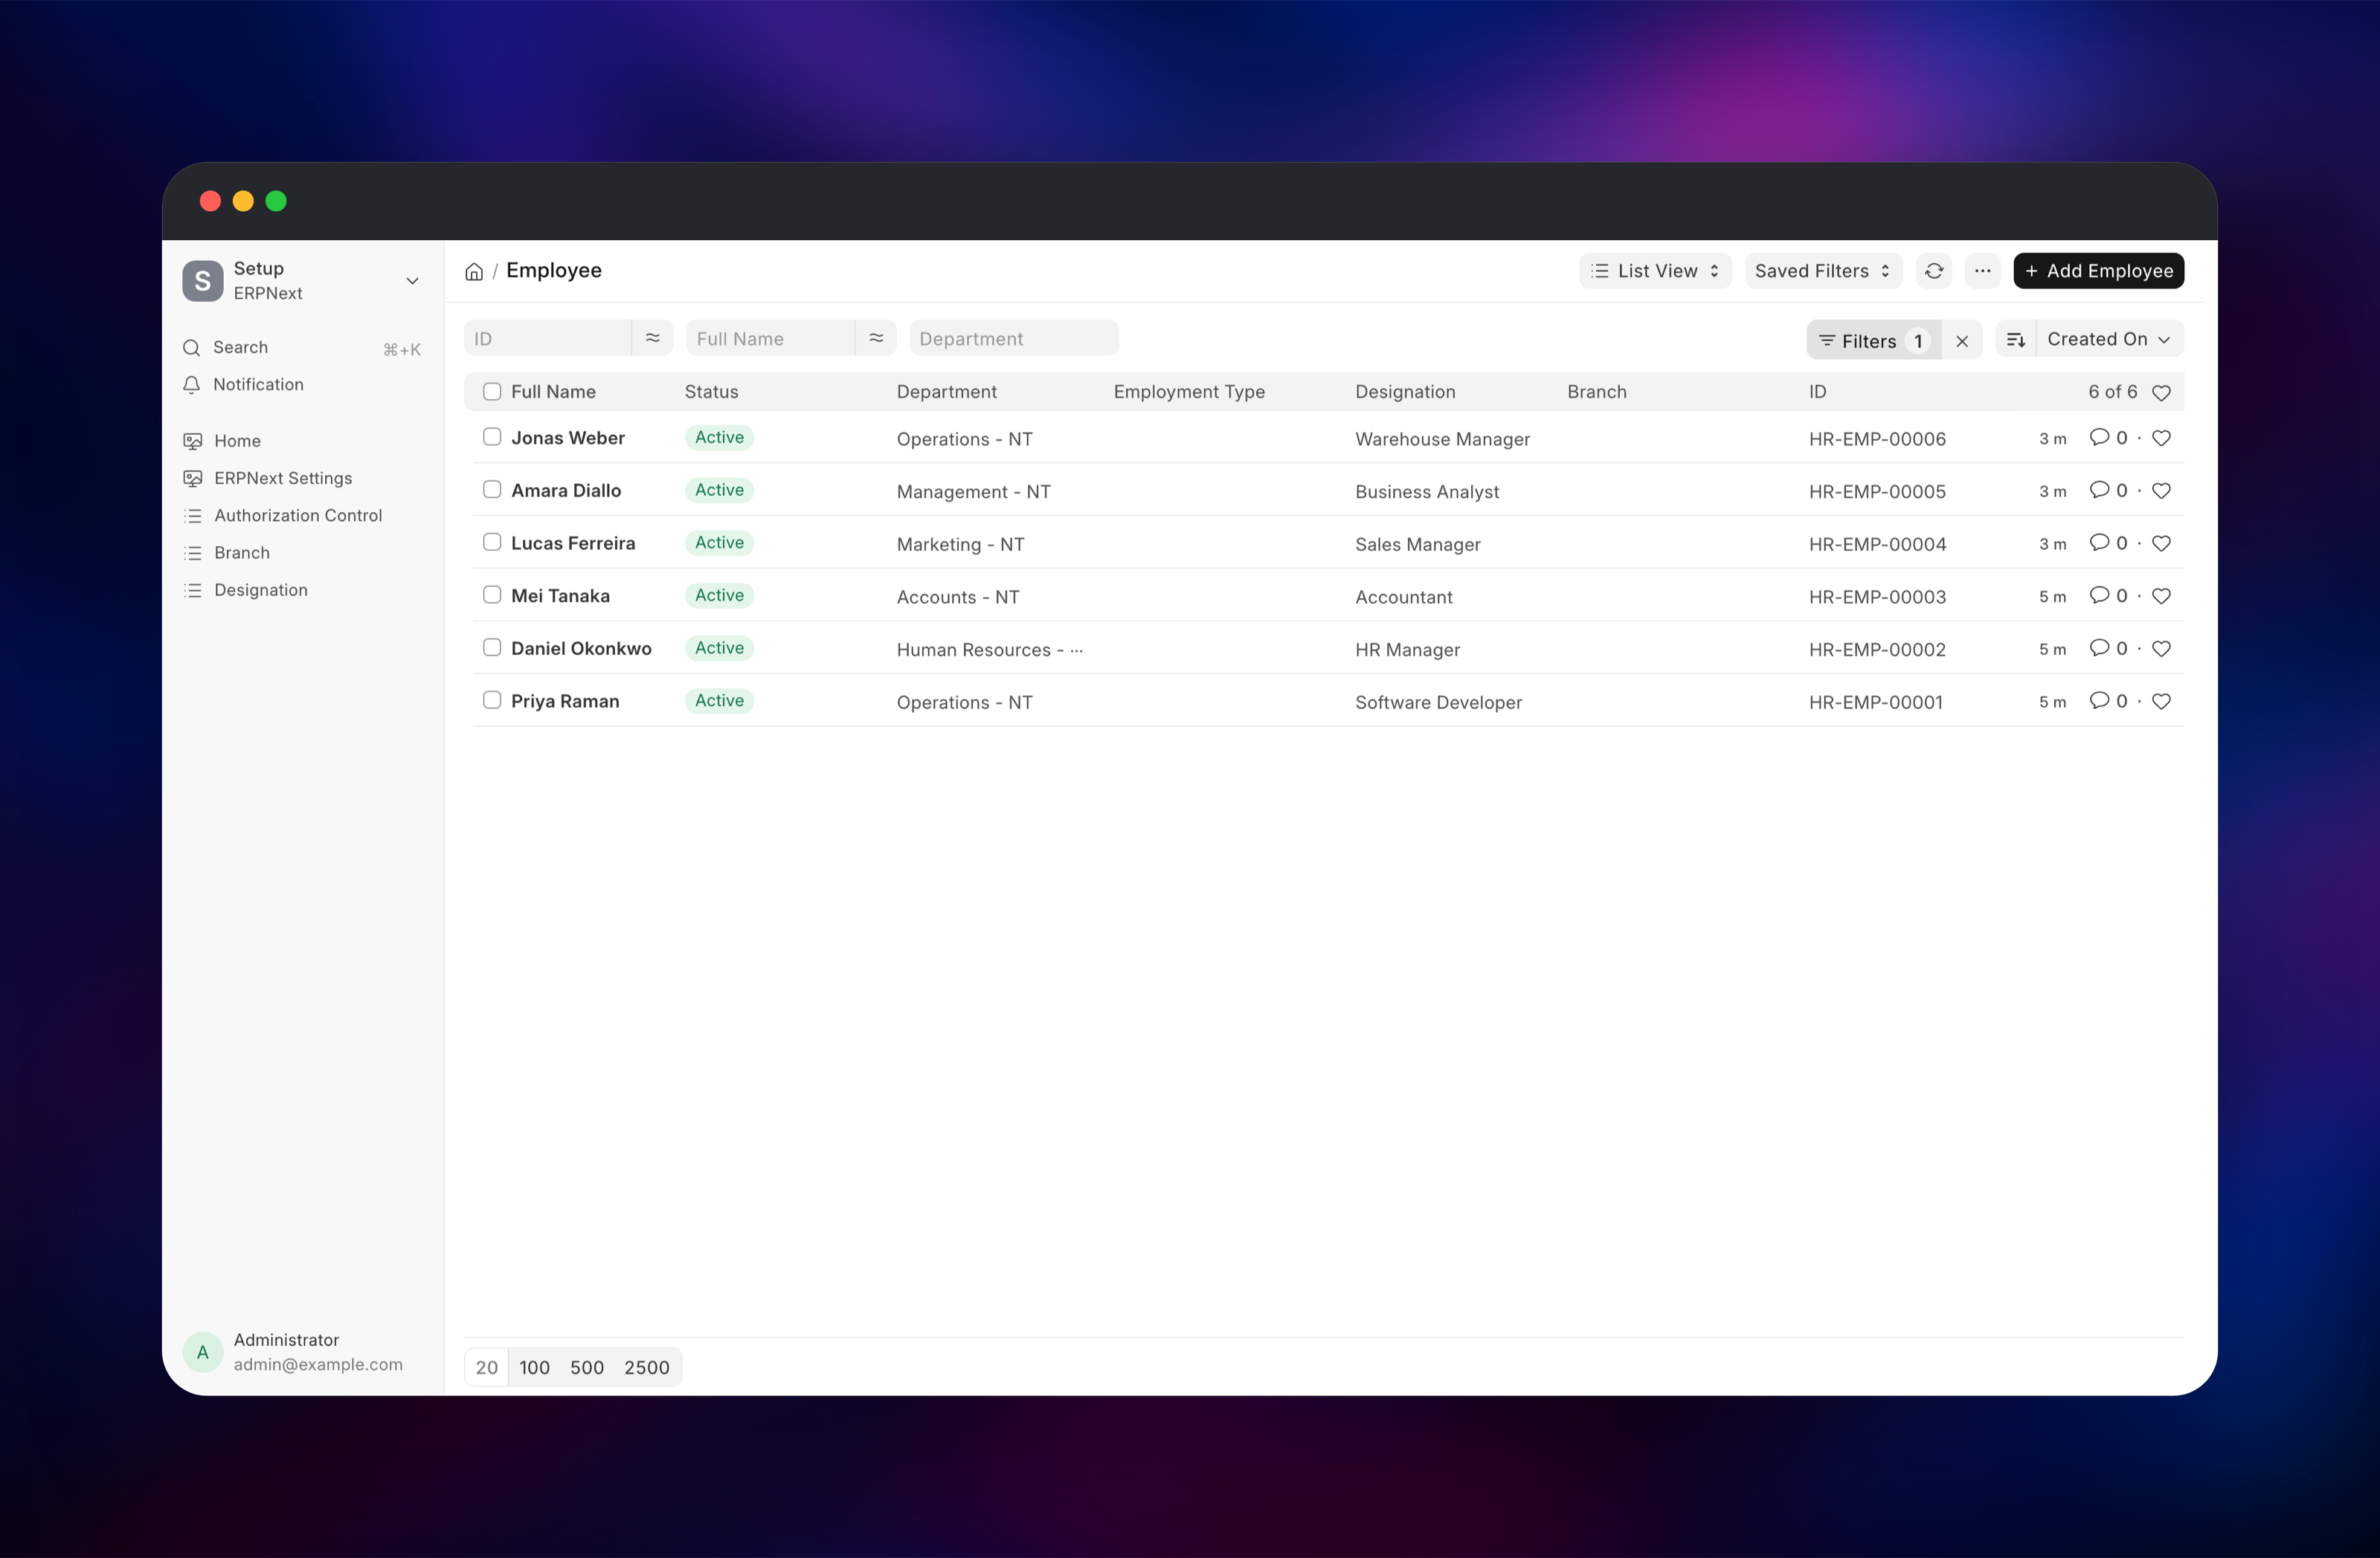Open Daniel Okonkwo employee record

click(x=581, y=649)
